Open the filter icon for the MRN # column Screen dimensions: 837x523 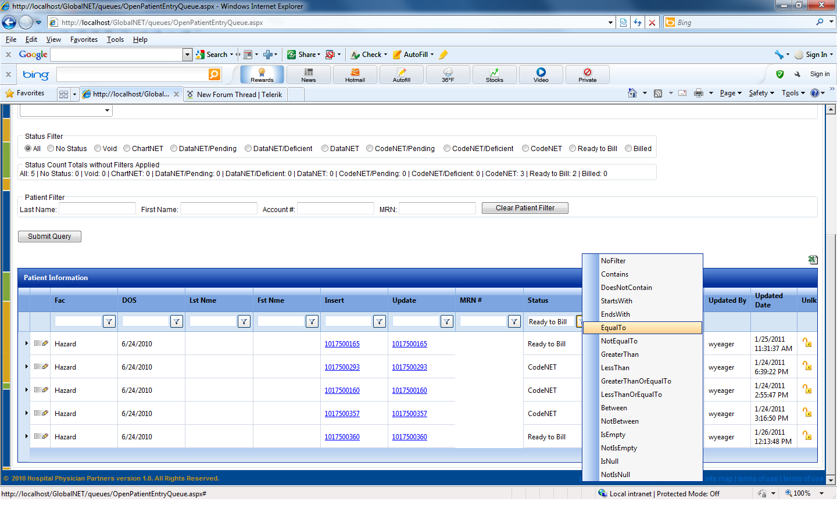tap(514, 321)
